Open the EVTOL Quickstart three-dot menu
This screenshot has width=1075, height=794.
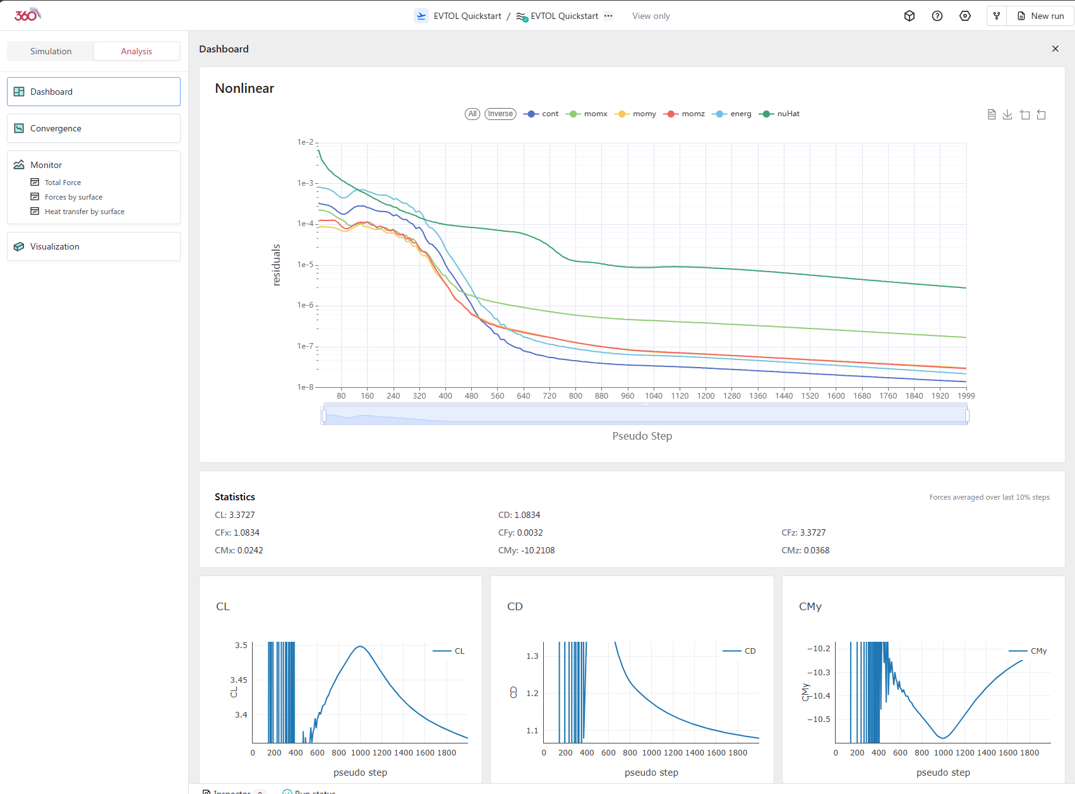(608, 16)
